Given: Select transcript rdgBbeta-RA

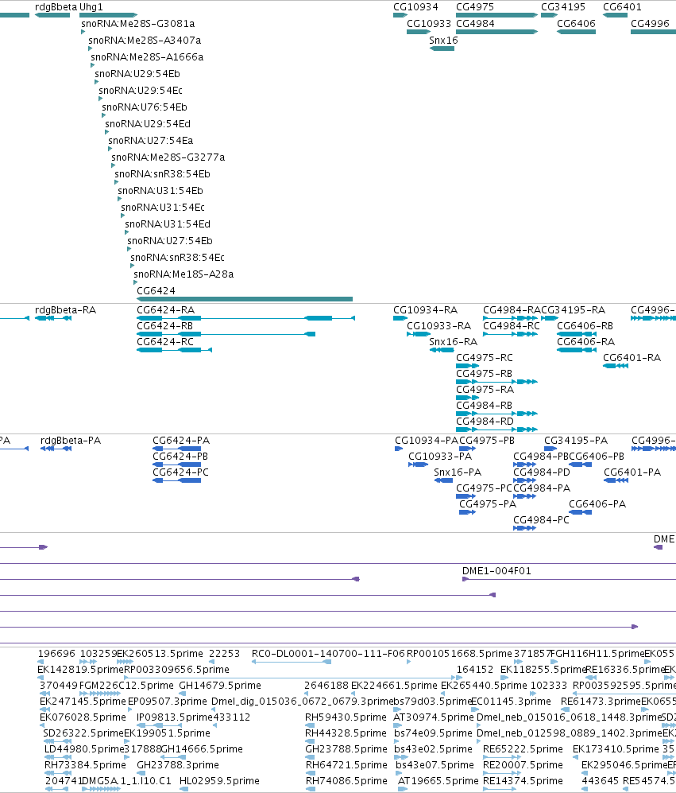Looking at the screenshot, I should 53,318.
